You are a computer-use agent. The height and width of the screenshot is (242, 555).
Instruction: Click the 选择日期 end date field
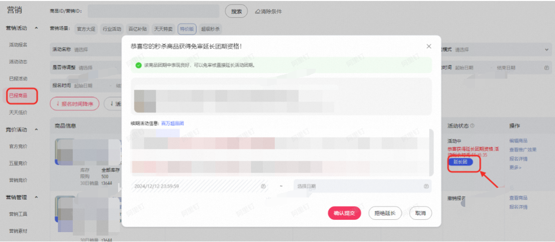pos(363,186)
